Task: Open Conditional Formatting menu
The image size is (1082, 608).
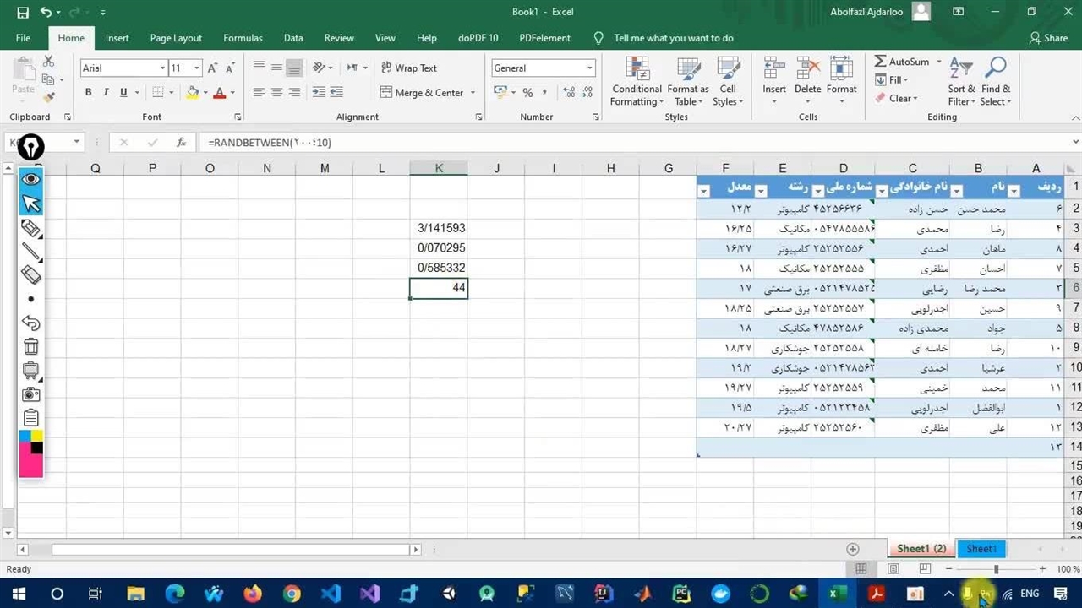Action: 637,83
